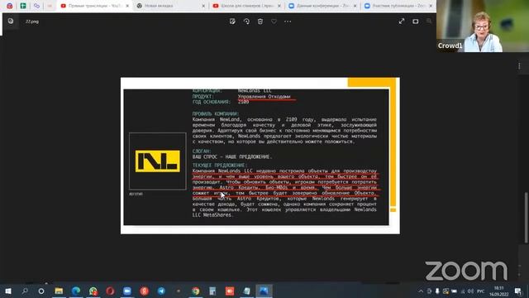
Task: Switch the РУС input language indicator
Action: tap(481, 291)
